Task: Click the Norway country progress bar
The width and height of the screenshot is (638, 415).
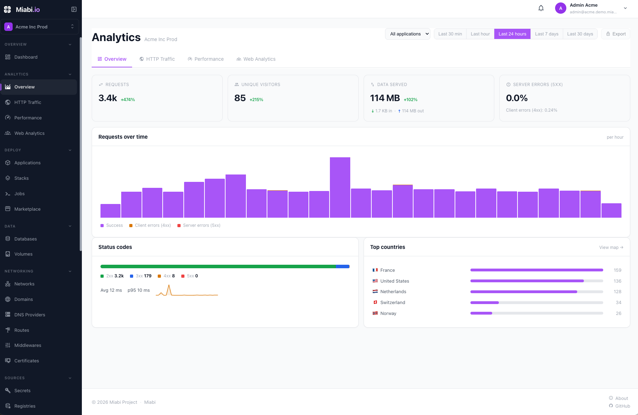Action: [536, 313]
